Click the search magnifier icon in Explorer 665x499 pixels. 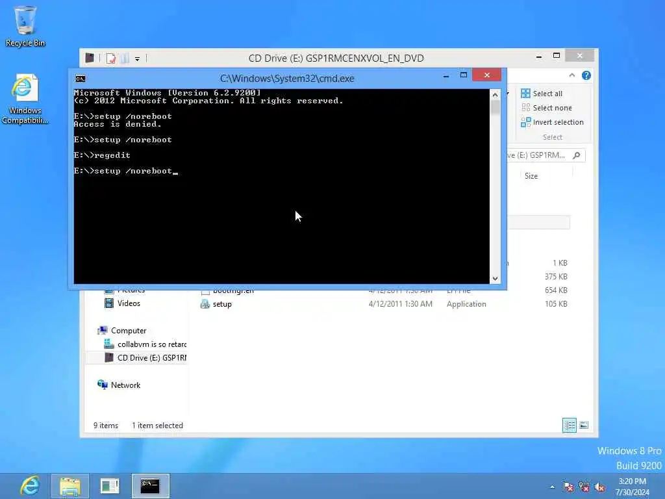[x=577, y=155]
